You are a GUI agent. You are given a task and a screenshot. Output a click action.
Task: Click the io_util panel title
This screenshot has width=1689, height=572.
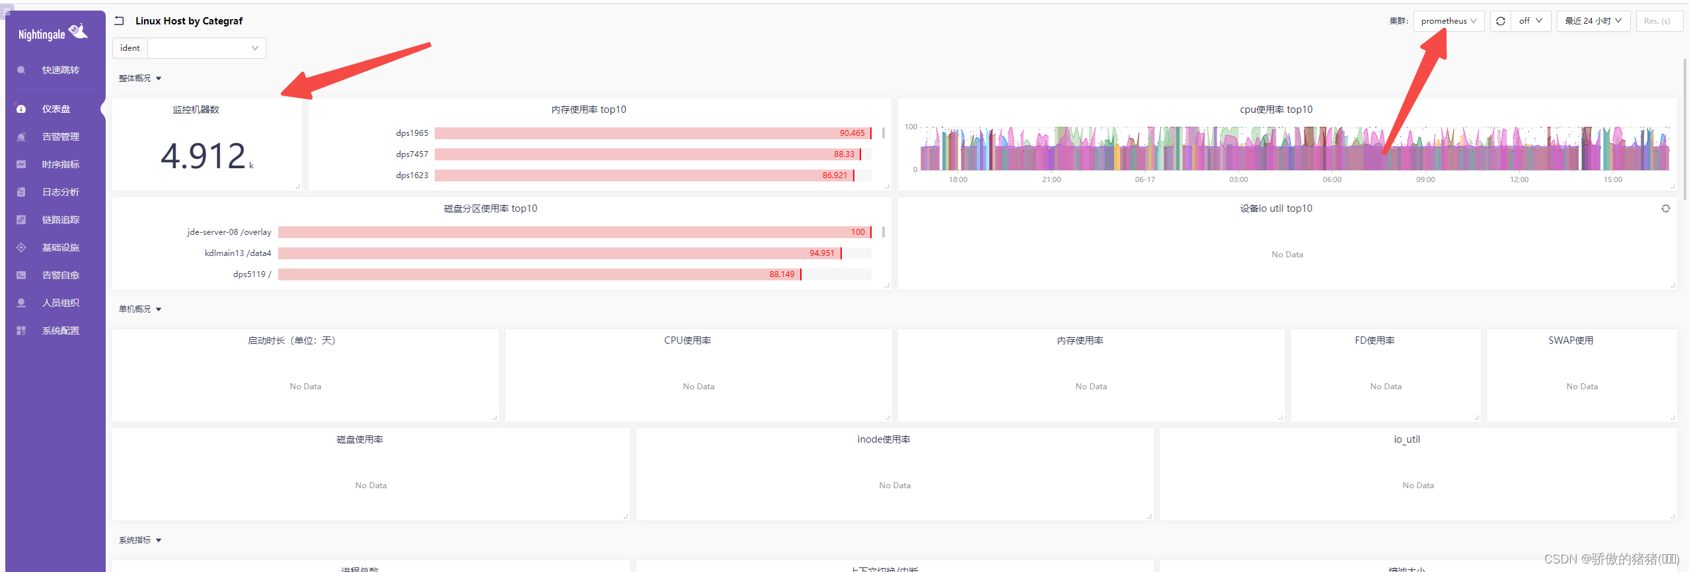tap(1407, 439)
